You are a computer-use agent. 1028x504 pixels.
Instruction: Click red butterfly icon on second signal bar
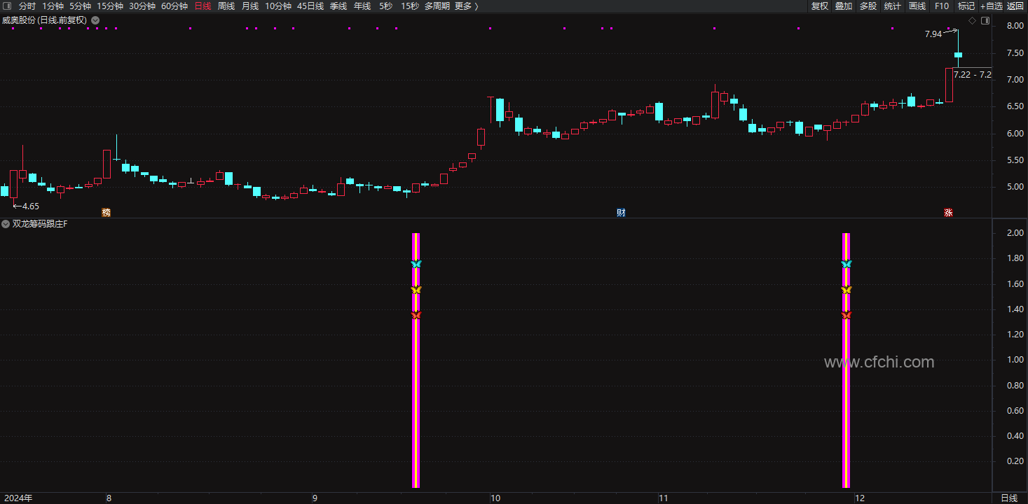point(846,315)
